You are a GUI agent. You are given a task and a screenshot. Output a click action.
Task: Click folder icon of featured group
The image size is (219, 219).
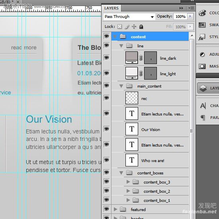[x=123, y=209]
